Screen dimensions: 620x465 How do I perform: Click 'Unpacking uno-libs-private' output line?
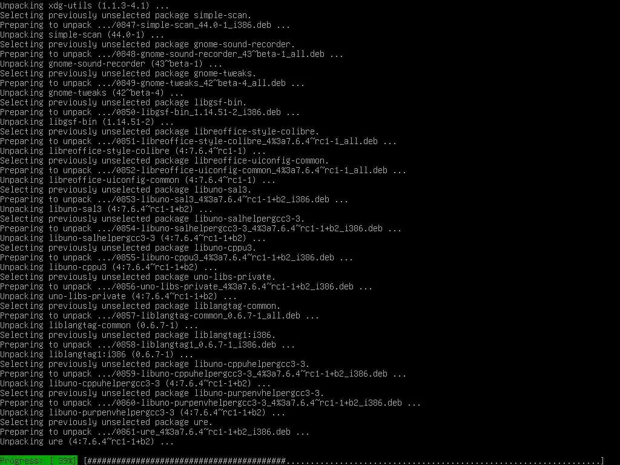pos(118,296)
